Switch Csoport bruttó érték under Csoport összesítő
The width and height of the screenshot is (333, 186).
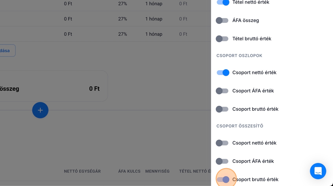pyautogui.click(x=223, y=179)
